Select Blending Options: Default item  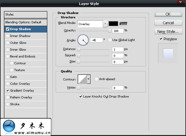[26, 22]
